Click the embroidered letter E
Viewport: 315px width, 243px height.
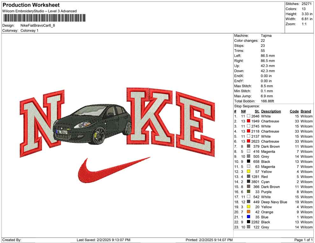coord(195,124)
